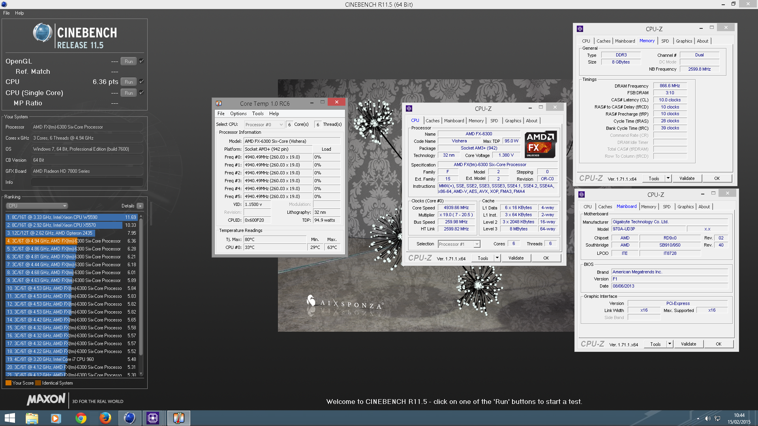Click Core Temp window title icon
Screen dimensions: 758x426
pos(219,103)
